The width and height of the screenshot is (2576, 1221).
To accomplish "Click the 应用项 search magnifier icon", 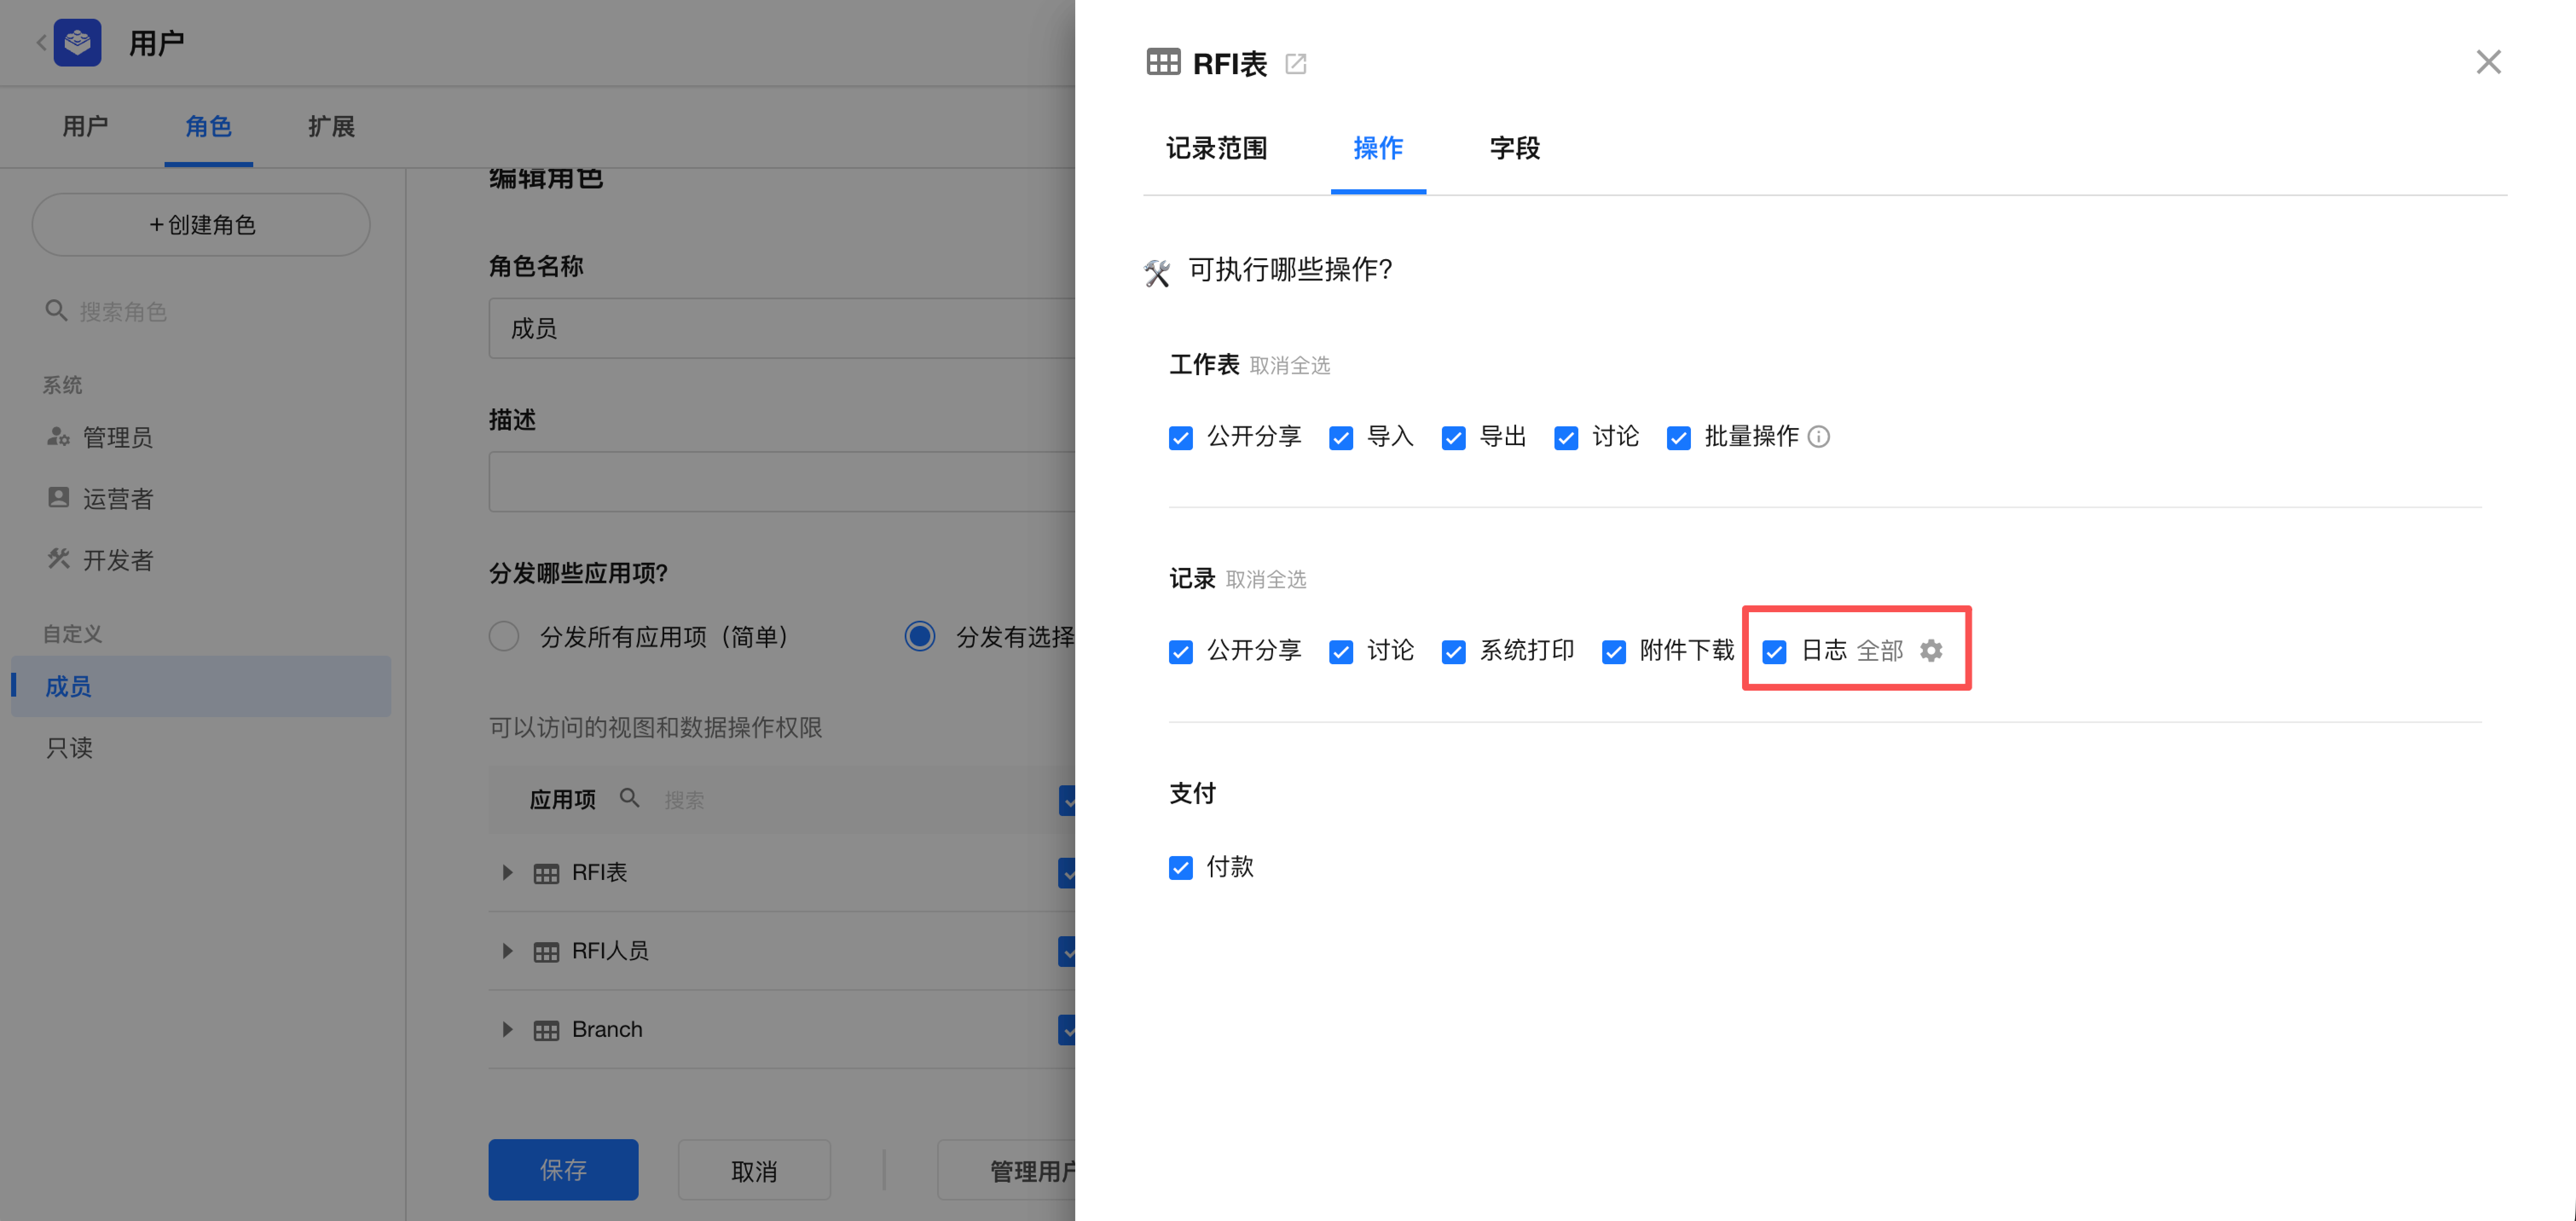I will [x=629, y=798].
